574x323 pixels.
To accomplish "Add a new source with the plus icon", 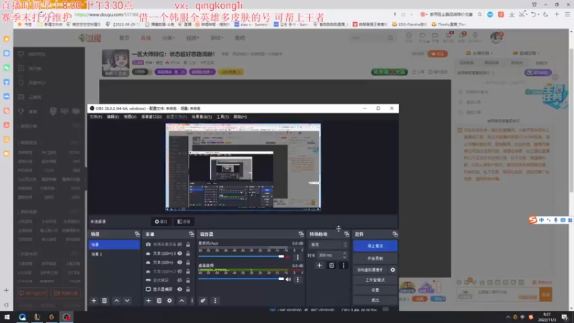I will pyautogui.click(x=149, y=301).
